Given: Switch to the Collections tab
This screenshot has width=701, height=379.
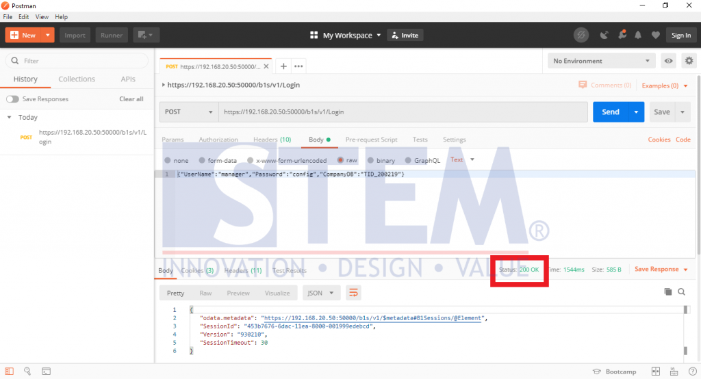Looking at the screenshot, I should [77, 79].
